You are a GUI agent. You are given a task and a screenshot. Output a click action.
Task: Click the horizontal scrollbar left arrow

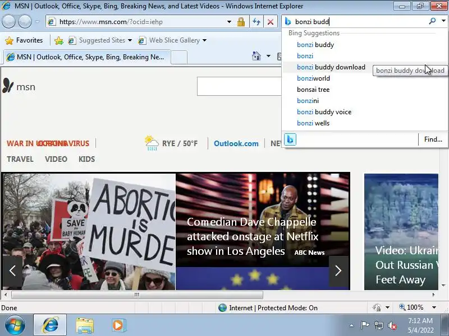pyautogui.click(x=6, y=295)
